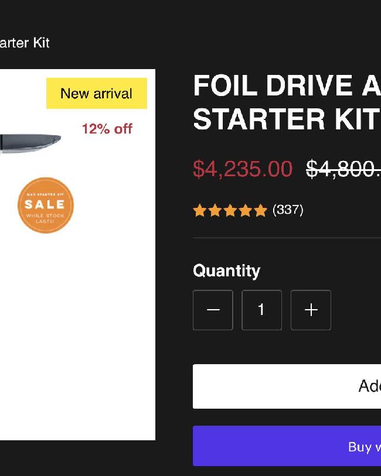Open the Starter Kit breadcrumb text
This screenshot has height=476, width=381.
(x=25, y=43)
